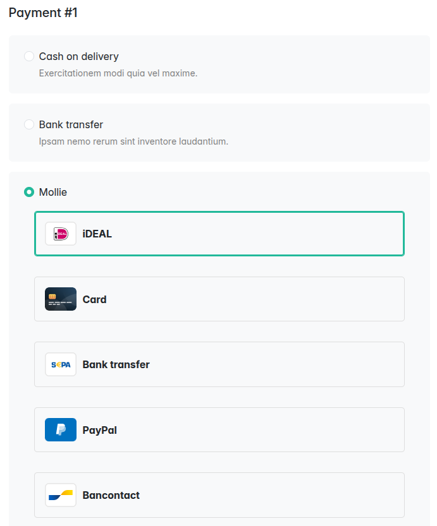Screen dimensions: 437x526
Task: Click the Cash on delivery label text
Action: [79, 56]
